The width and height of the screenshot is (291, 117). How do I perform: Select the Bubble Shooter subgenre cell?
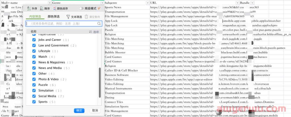tap(127, 52)
